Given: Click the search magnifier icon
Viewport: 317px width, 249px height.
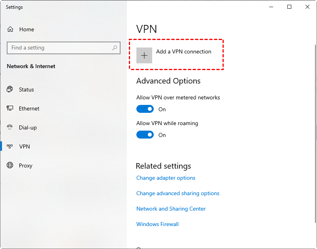Looking at the screenshot, I should click(115, 48).
